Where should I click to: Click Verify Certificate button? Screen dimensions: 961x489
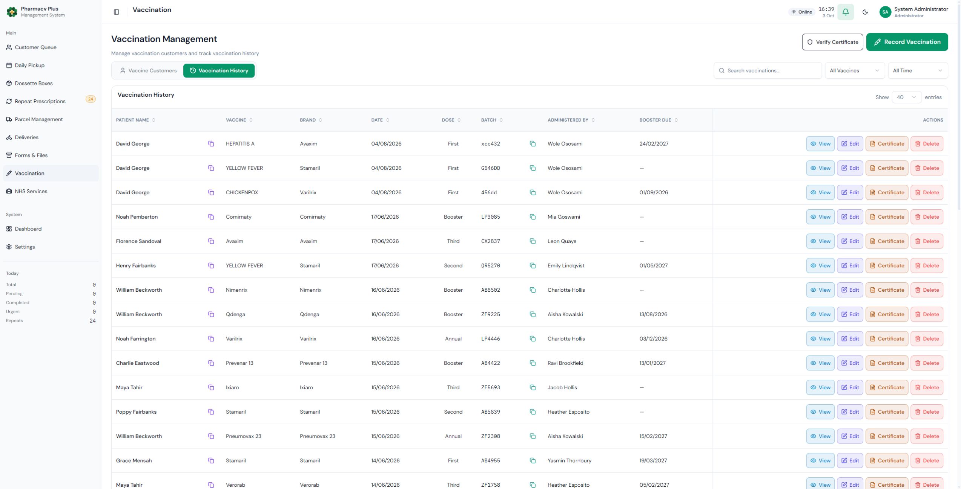(x=832, y=42)
